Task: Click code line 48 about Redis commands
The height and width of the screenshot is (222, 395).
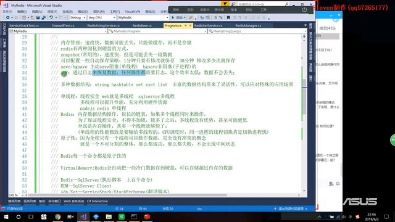Action: click(93, 156)
